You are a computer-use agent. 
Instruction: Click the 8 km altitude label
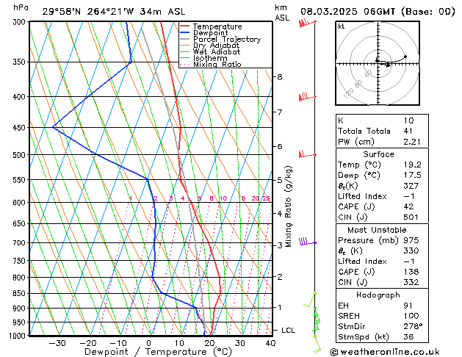(x=280, y=77)
